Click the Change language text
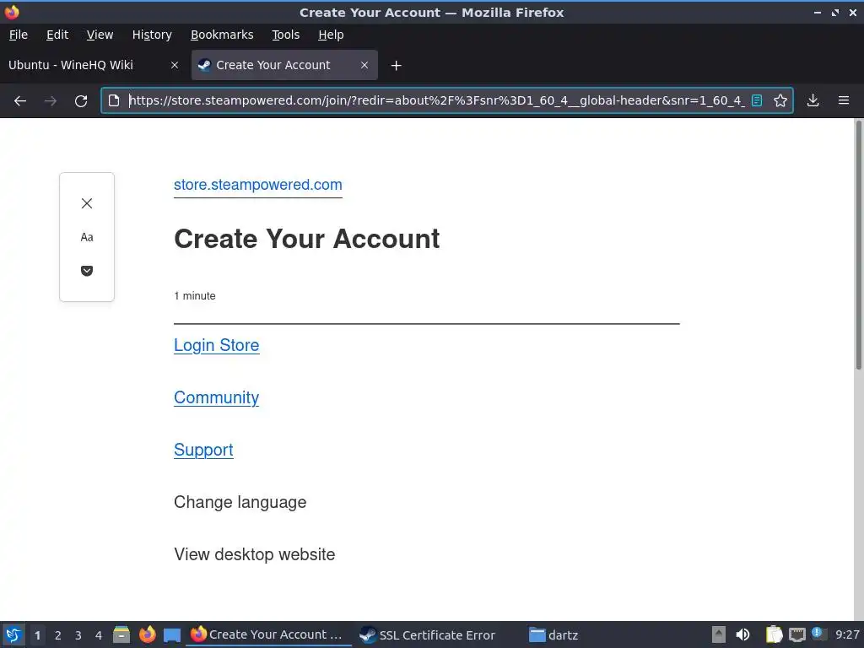The height and width of the screenshot is (648, 864). click(240, 502)
